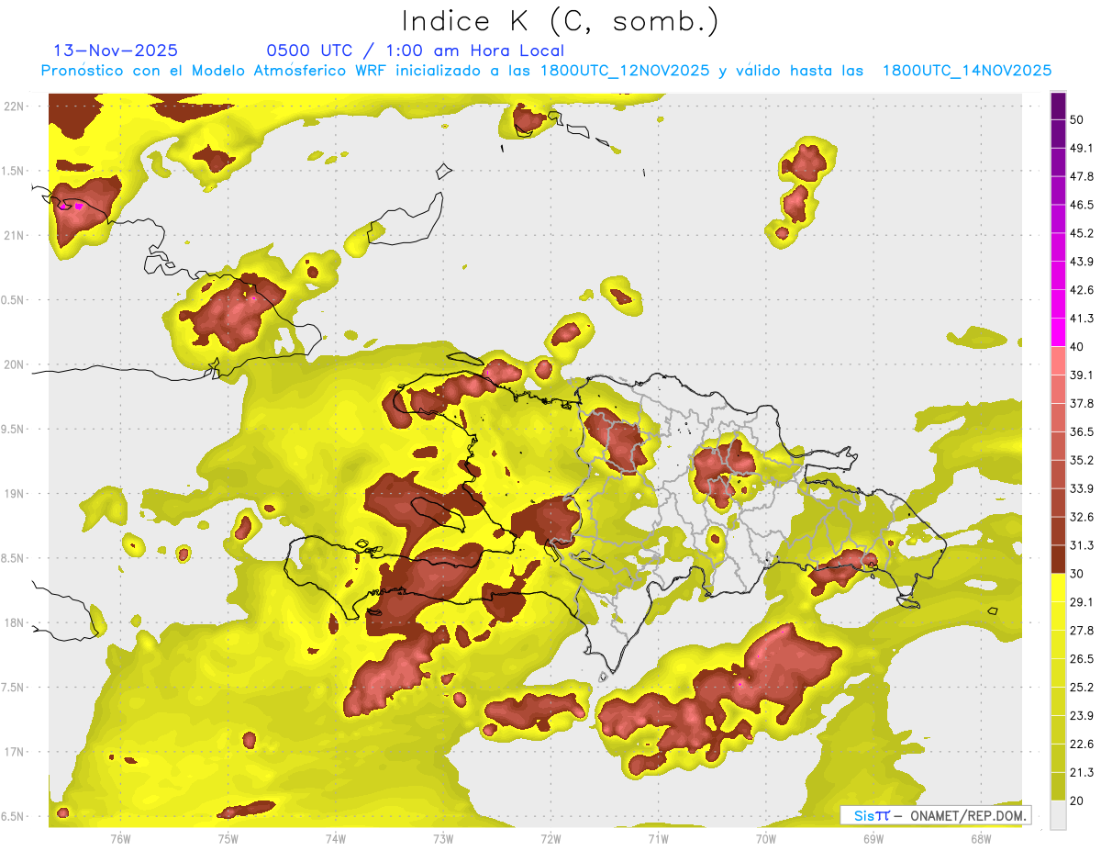Click the colorbar label '39.1'
The height and width of the screenshot is (851, 1101).
coord(1081,375)
